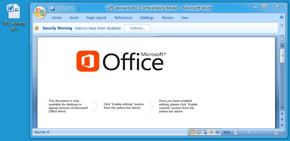Open Customize Quick Access Toolbar dropdown
Image resolution: width=290 pixels, height=141 pixels.
click(79, 9)
